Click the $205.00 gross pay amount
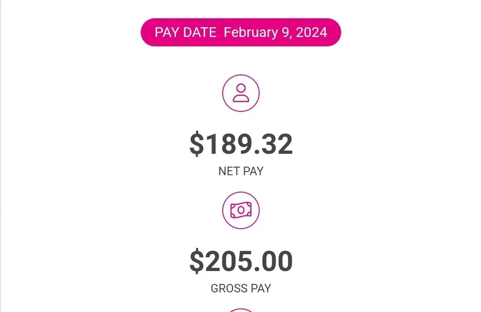Image resolution: width=481 pixels, height=312 pixels. pyautogui.click(x=240, y=261)
